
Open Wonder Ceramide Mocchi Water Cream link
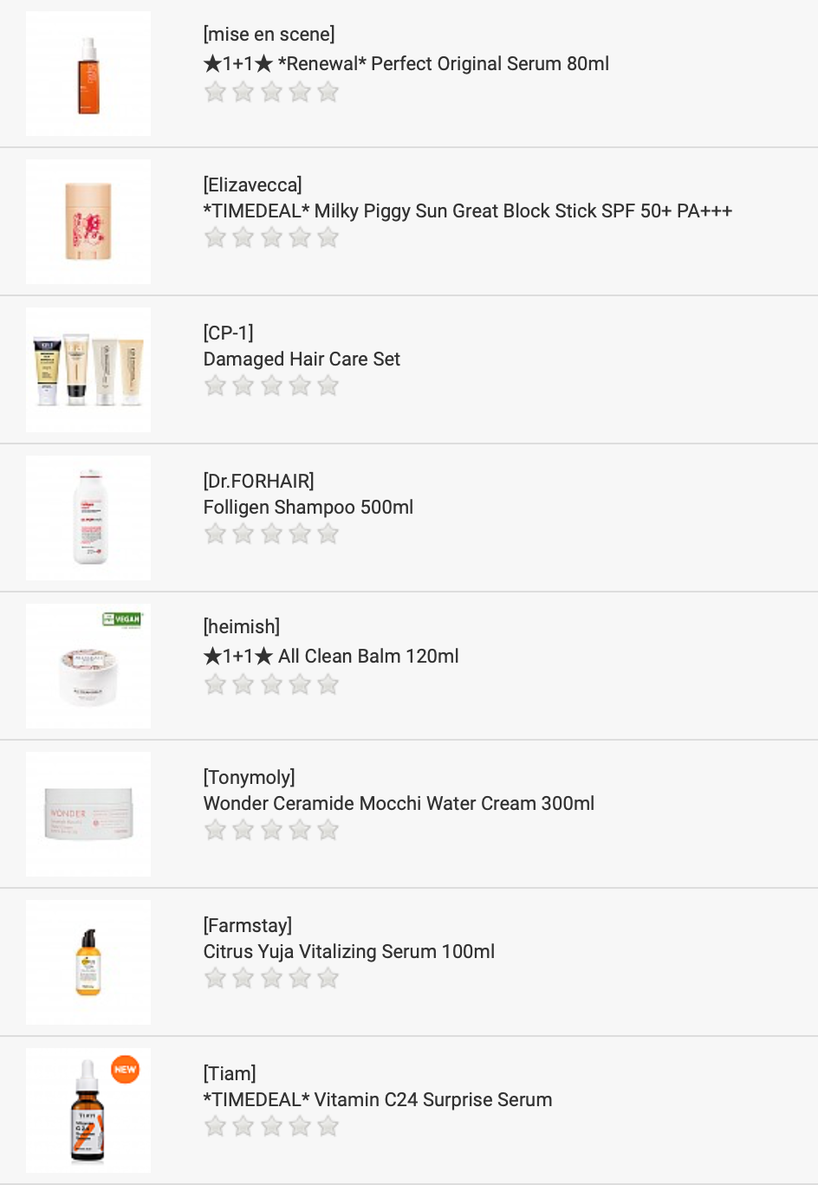point(399,804)
